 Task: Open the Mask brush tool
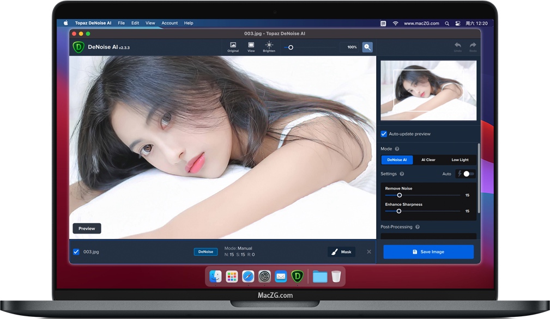(341, 251)
